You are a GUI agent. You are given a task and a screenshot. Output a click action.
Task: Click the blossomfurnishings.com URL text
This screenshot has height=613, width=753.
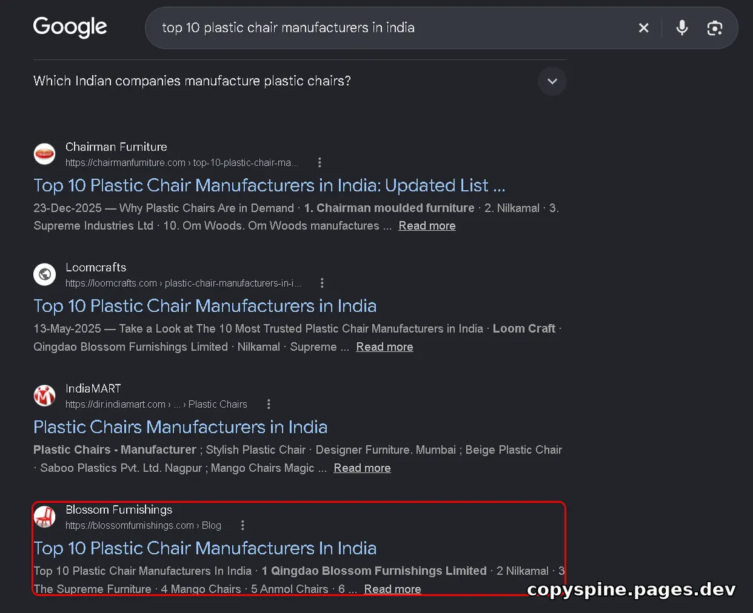143,525
